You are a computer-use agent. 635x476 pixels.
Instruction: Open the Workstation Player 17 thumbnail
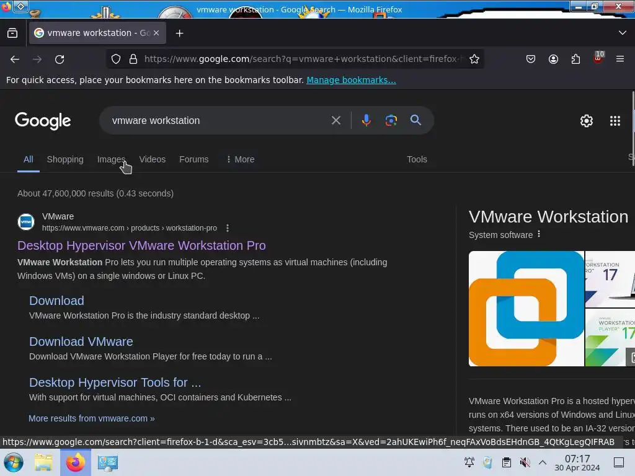pyautogui.click(x=610, y=338)
